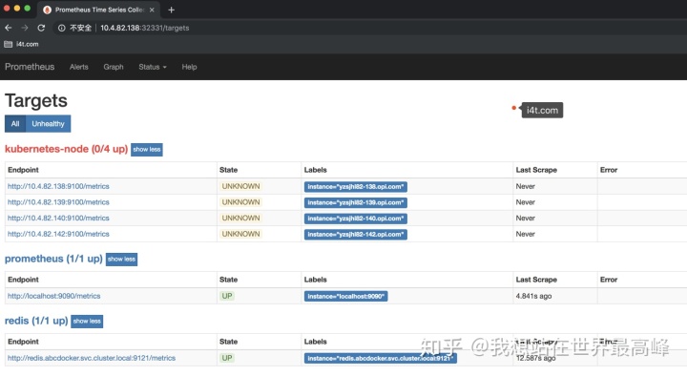Click Last Scrape header in prometheus table
The height and width of the screenshot is (376, 687).
tap(536, 280)
